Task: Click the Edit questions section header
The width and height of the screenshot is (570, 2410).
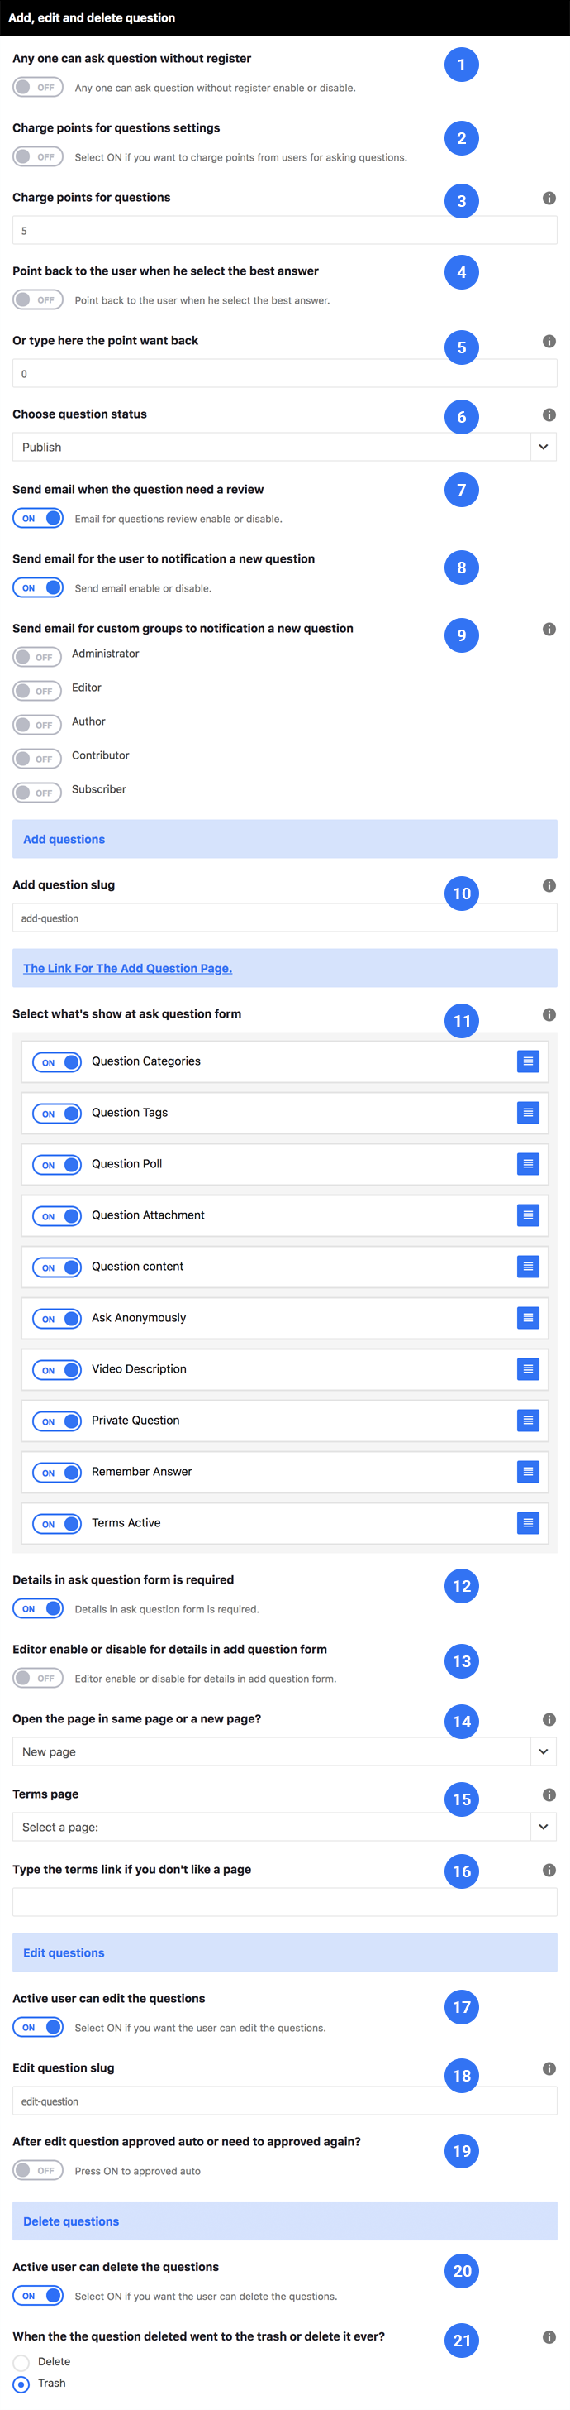Action: pyautogui.click(x=285, y=1952)
